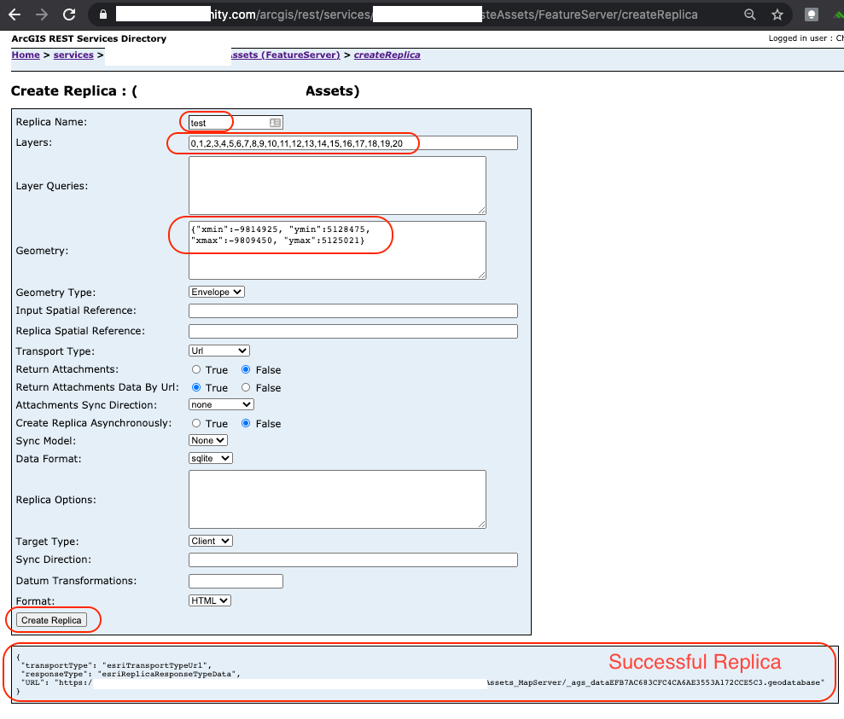Image resolution: width=844 pixels, height=719 pixels.
Task: Click the zoom magnifier icon in the address bar
Action: (x=749, y=14)
